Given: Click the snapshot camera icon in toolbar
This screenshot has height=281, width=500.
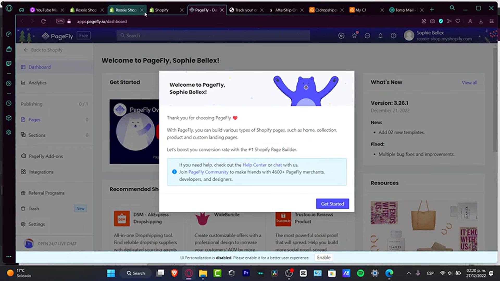Looking at the screenshot, I should point(433,21).
